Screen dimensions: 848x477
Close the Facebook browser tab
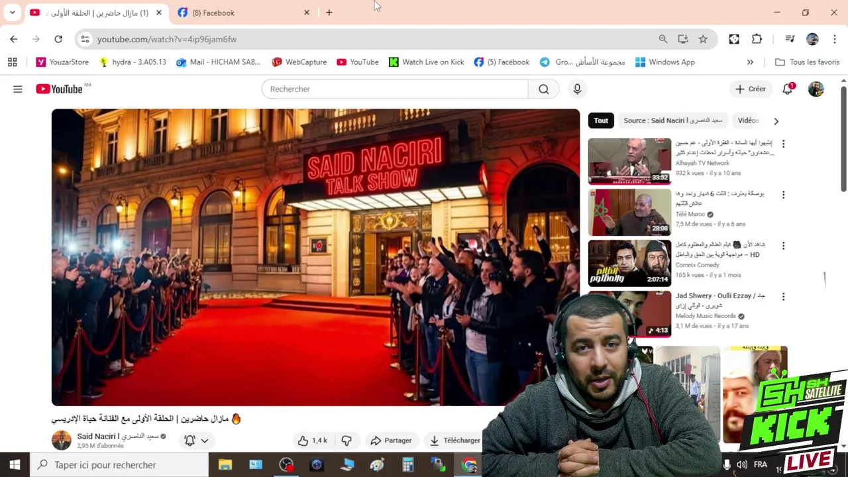(307, 13)
